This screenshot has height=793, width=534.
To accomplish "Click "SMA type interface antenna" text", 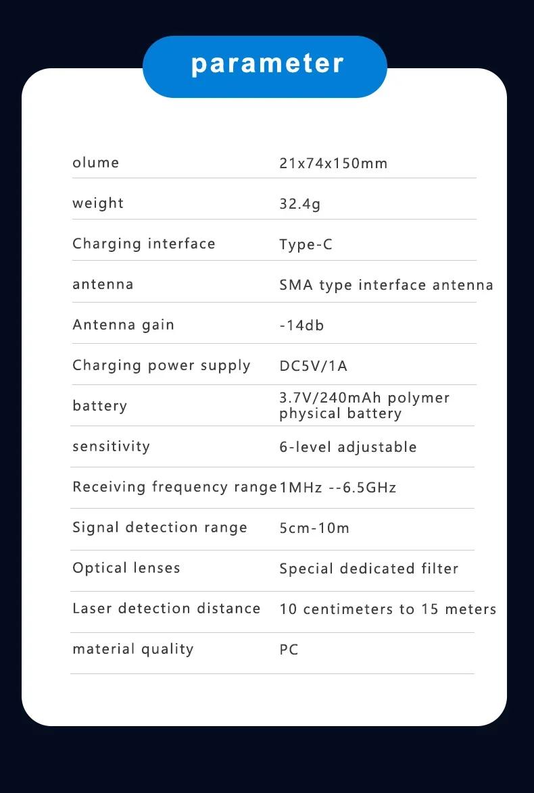I will pyautogui.click(x=386, y=285).
